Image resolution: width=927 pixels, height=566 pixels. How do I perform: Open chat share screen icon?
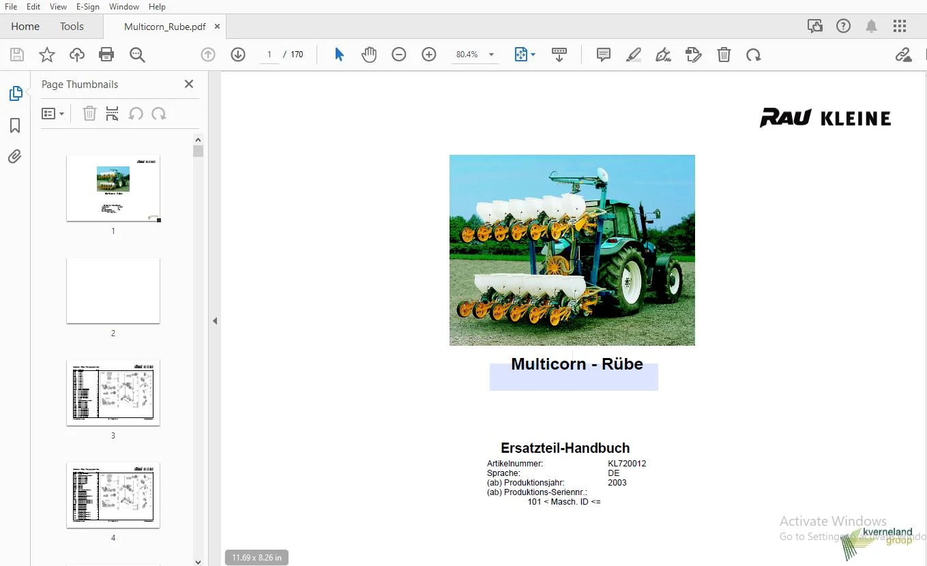[x=815, y=26]
